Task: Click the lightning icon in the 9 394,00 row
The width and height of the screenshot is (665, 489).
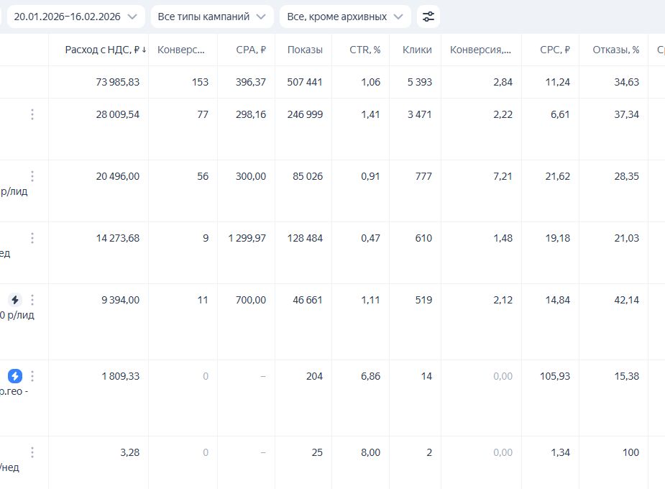Action: pos(15,300)
